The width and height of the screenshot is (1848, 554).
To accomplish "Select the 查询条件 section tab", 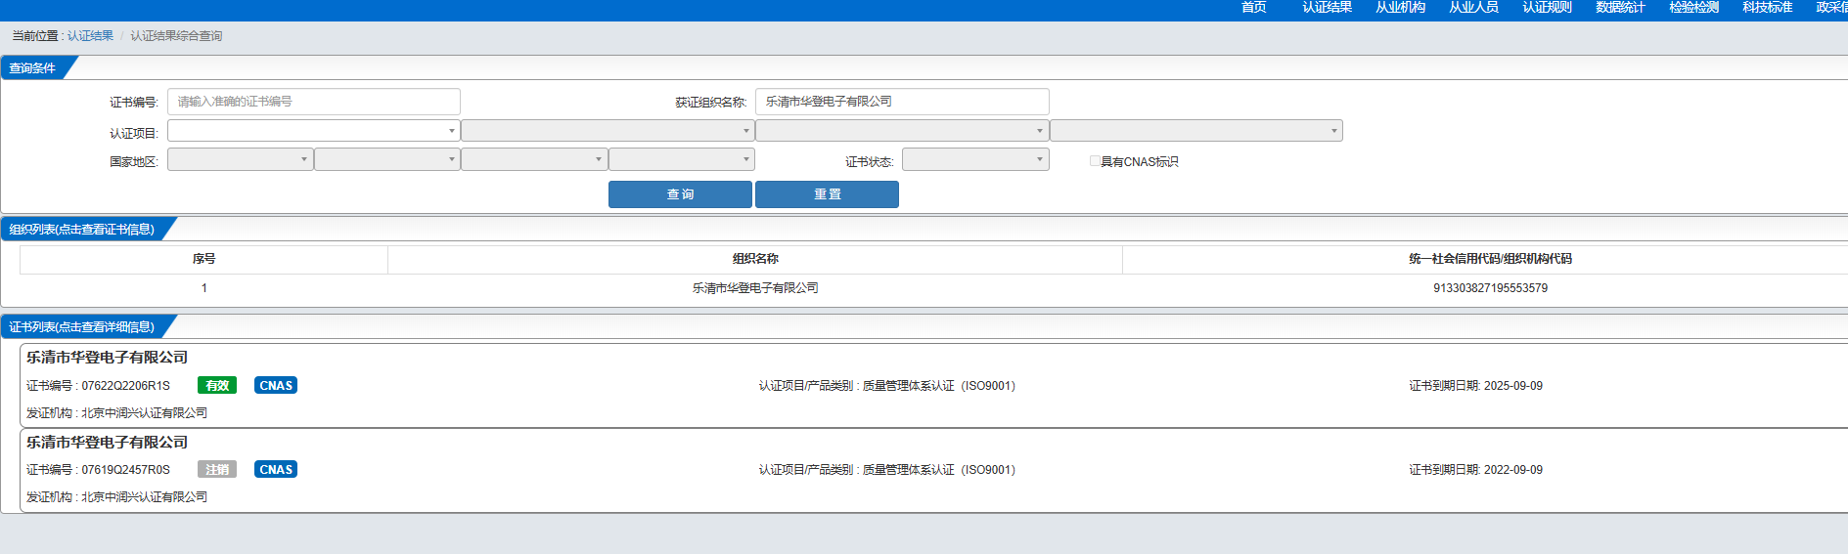I will pyautogui.click(x=33, y=68).
